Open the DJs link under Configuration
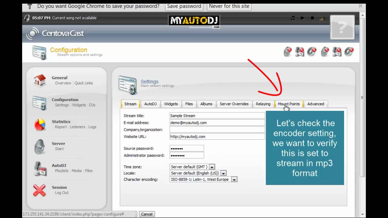Screen dimensions: 388x218 tap(92, 105)
